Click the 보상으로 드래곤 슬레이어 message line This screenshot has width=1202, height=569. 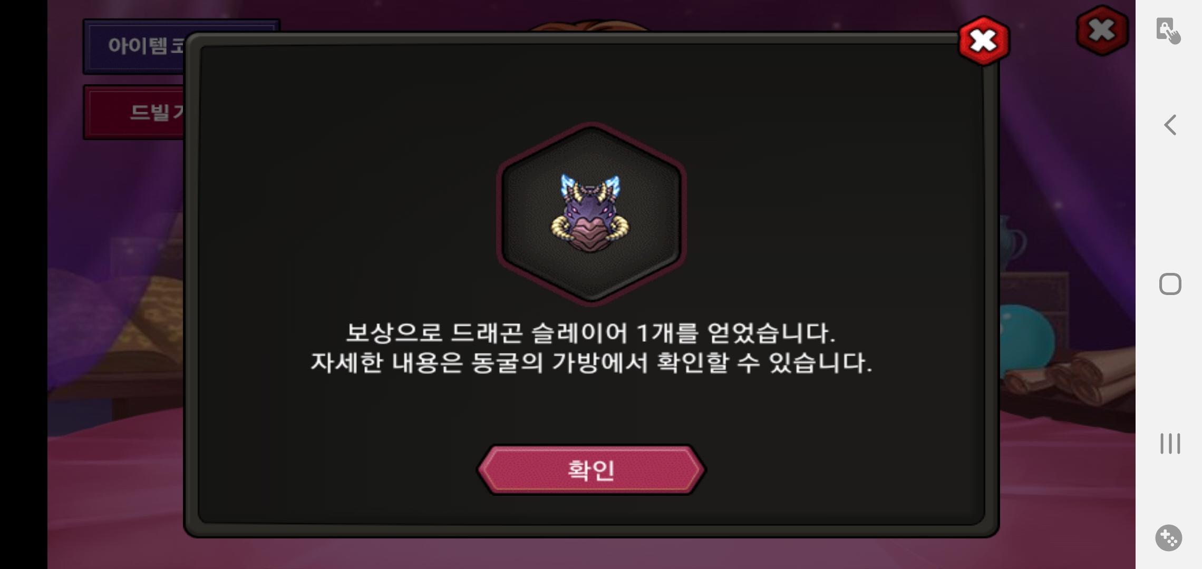point(591,333)
